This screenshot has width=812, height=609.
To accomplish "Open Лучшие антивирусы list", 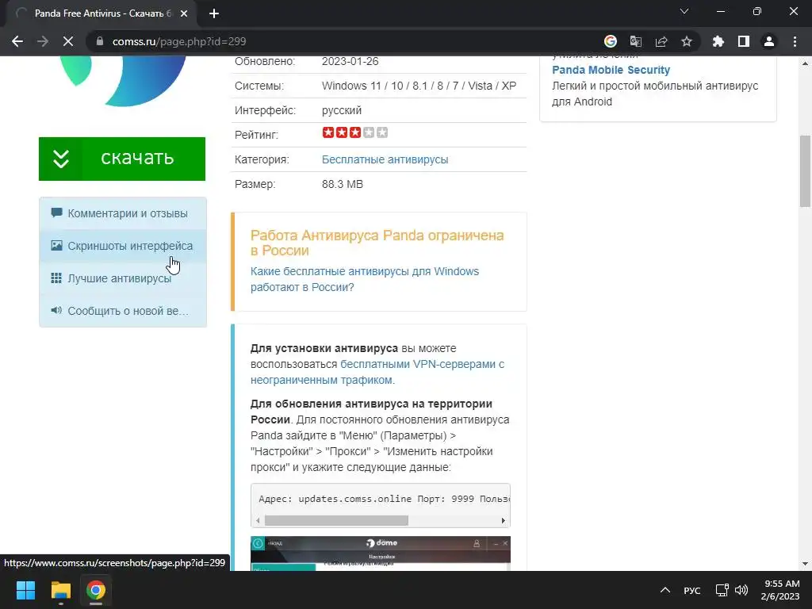I will [x=123, y=278].
